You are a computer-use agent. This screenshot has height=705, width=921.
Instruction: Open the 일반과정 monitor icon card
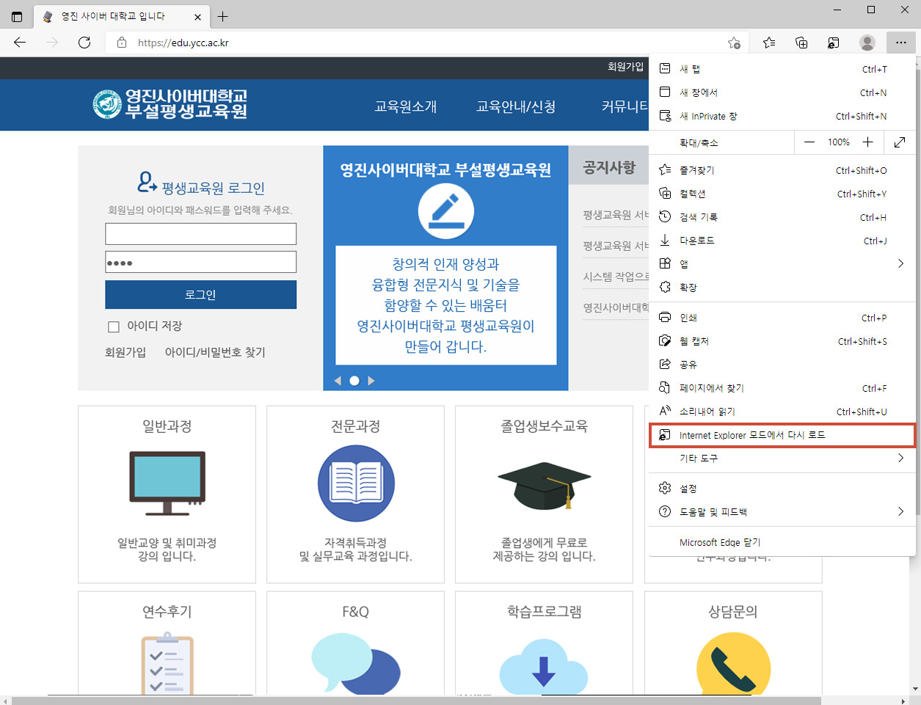coord(167,494)
